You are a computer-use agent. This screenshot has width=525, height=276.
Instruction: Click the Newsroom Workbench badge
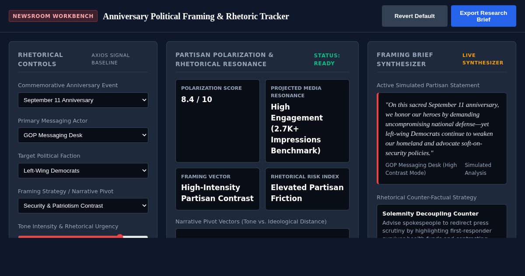click(53, 16)
